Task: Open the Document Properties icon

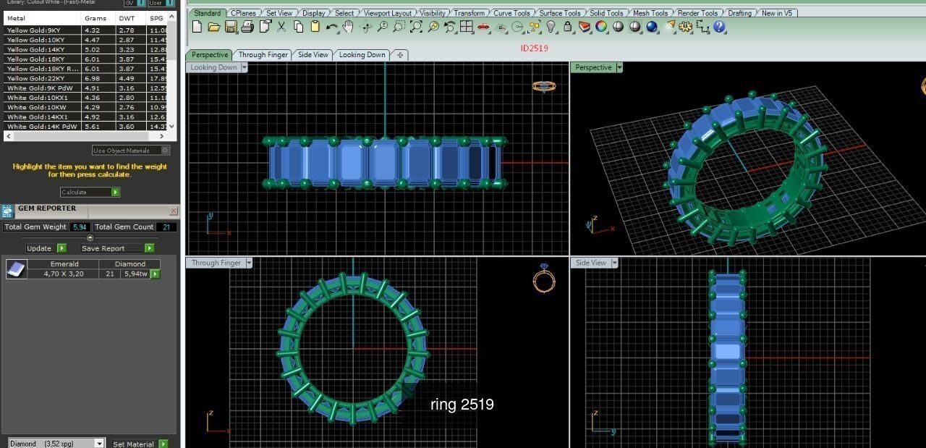Action: click(x=265, y=27)
